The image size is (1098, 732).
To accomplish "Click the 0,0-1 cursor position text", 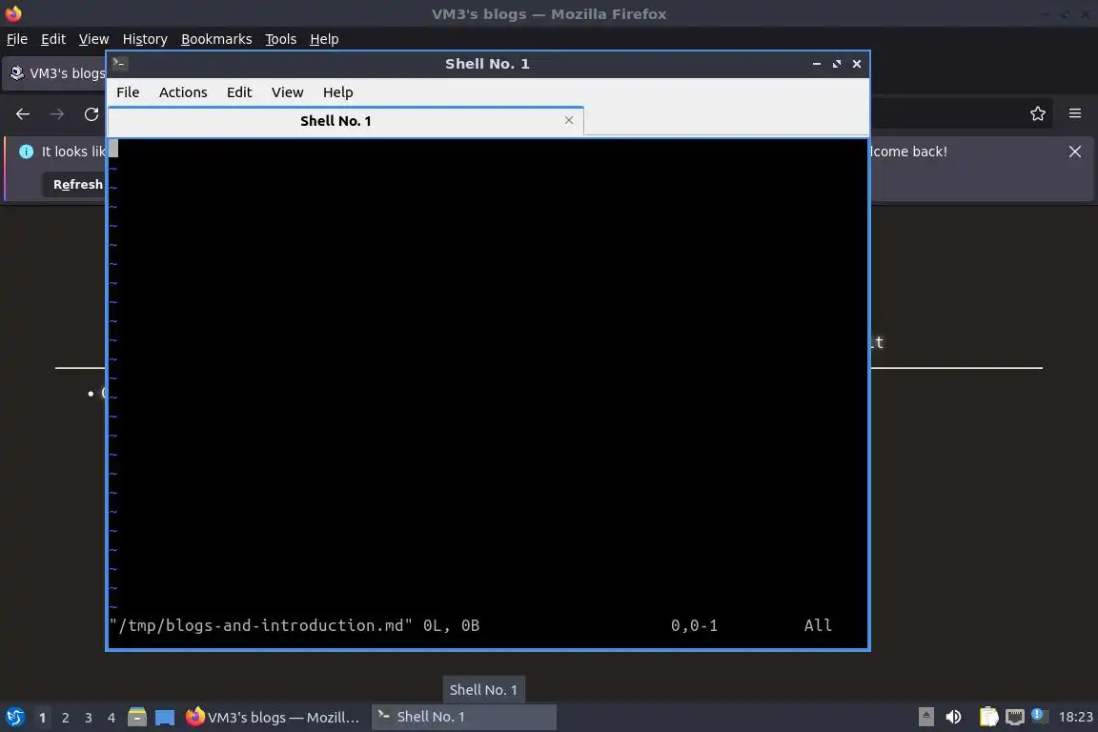I will tap(694, 625).
